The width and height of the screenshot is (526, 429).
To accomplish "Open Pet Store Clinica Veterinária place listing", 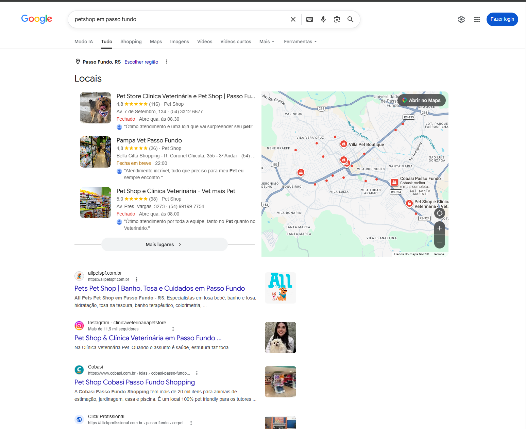I will coord(186,96).
